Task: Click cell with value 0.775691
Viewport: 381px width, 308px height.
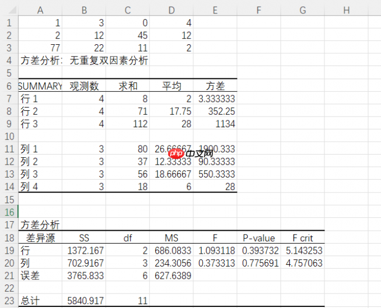Action: pos(259,263)
